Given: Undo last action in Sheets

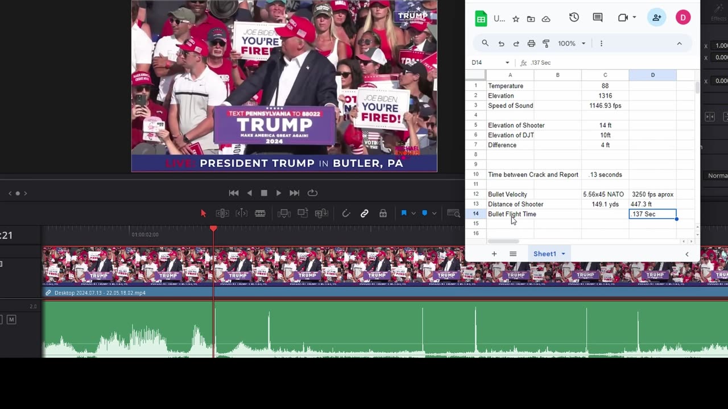Looking at the screenshot, I should (501, 43).
